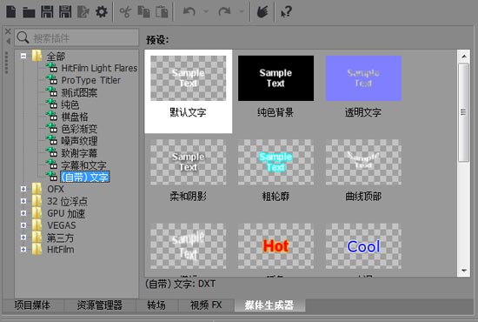Screen dimensions: 478x322
Task: Collapse the 全部 folder tree node
Action: [x=23, y=56]
